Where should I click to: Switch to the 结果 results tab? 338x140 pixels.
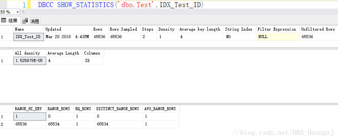coord(10,21)
